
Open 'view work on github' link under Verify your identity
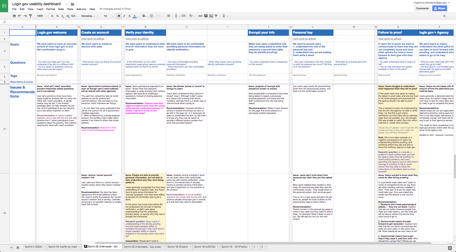point(137,39)
